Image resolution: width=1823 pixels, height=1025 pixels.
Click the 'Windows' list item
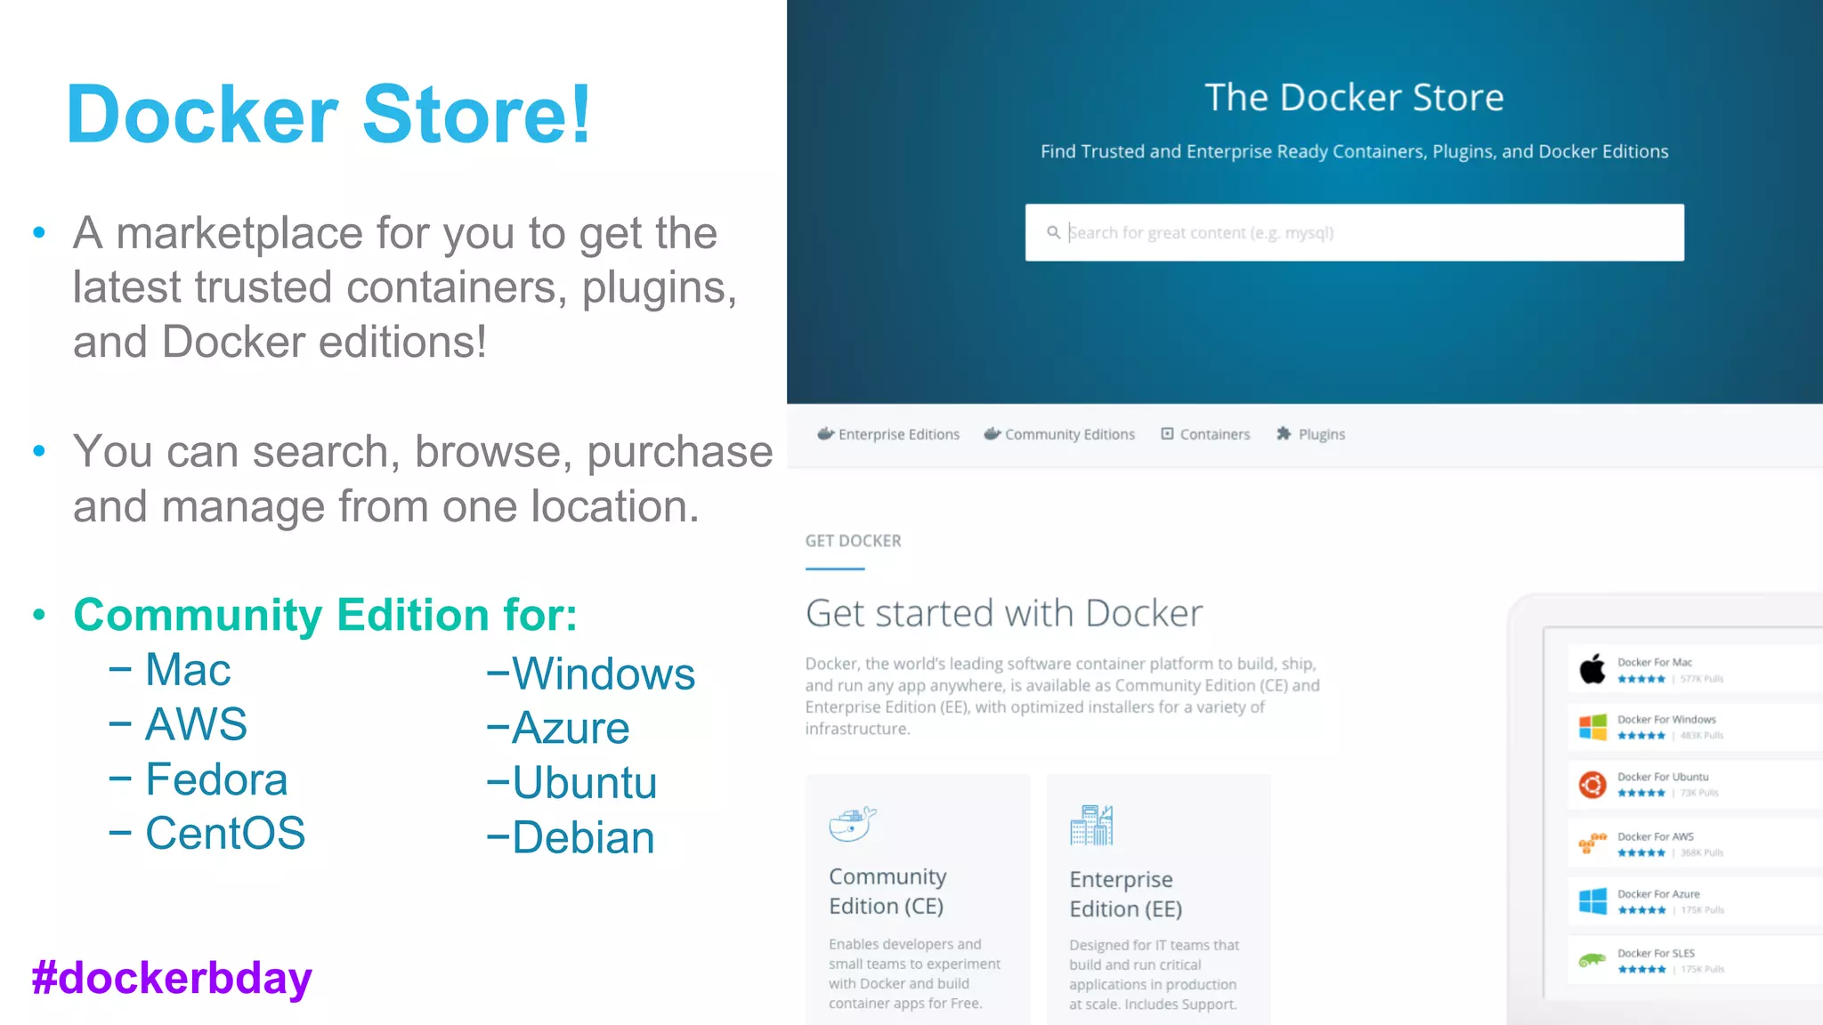pyautogui.click(x=604, y=674)
